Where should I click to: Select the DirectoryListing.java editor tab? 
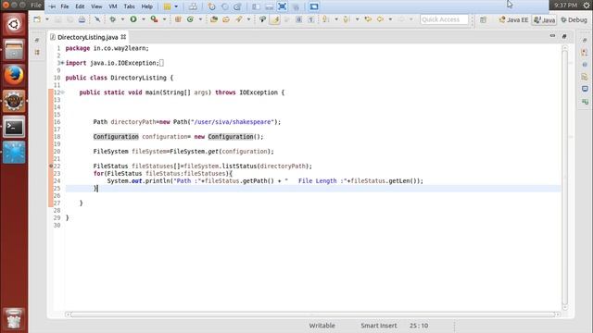tap(88, 37)
